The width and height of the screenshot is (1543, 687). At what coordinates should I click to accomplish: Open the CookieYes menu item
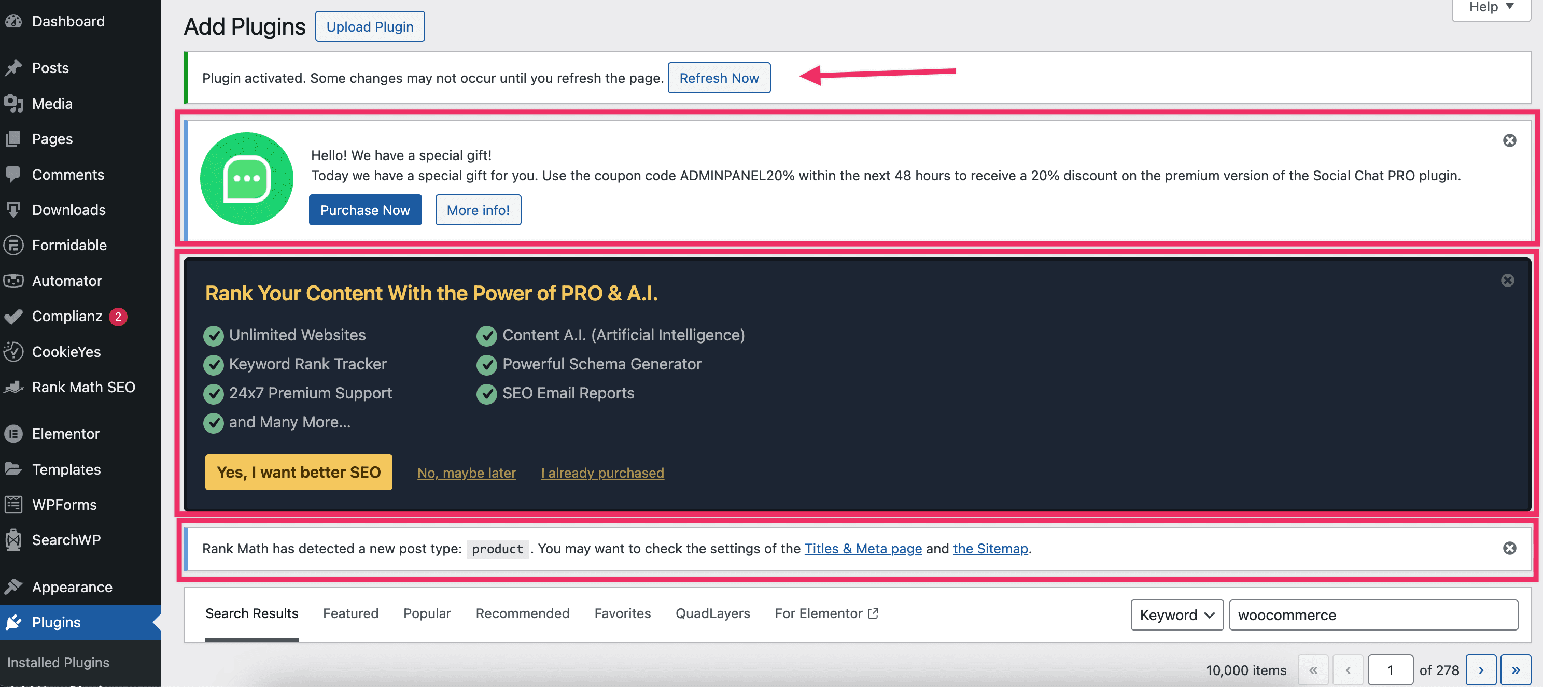pyautogui.click(x=66, y=352)
